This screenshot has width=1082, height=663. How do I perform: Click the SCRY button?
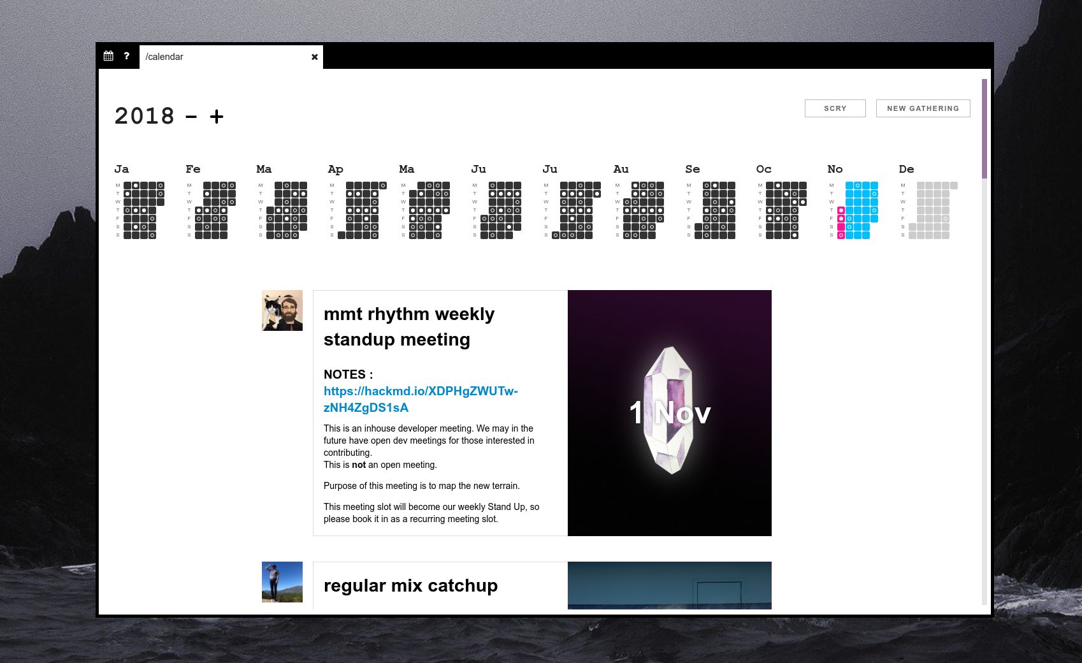pyautogui.click(x=835, y=108)
